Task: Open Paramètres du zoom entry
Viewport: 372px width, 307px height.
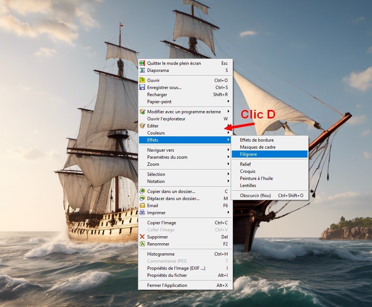Action: coord(185,157)
